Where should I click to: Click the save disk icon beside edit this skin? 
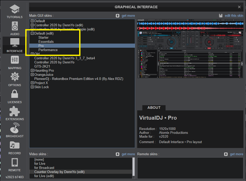[x=221, y=16]
